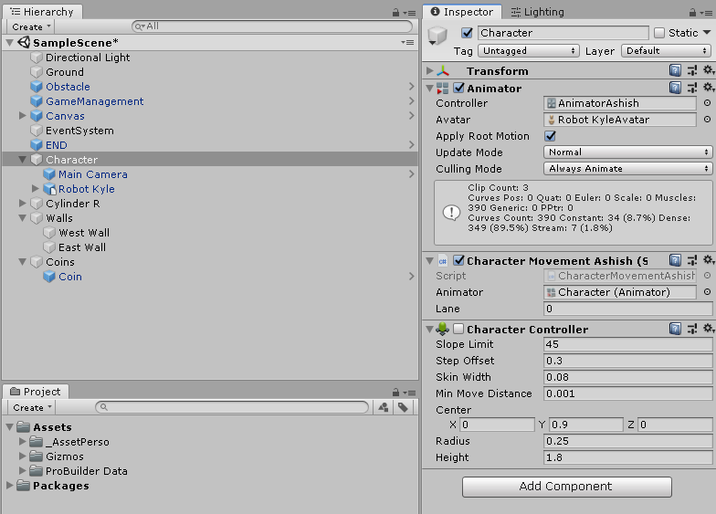The height and width of the screenshot is (514, 716).
Task: Expand the Canvas object in Hierarchy
Action: point(22,116)
